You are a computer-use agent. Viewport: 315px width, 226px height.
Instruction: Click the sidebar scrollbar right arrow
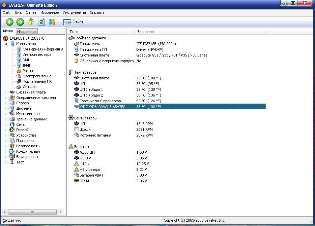click(x=61, y=212)
